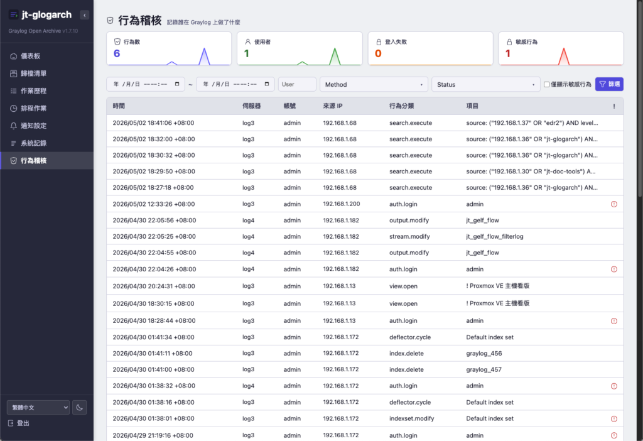
Task: Click sensitive alert icon on 2026/04/30 18:28:44 row
Action: click(x=614, y=321)
